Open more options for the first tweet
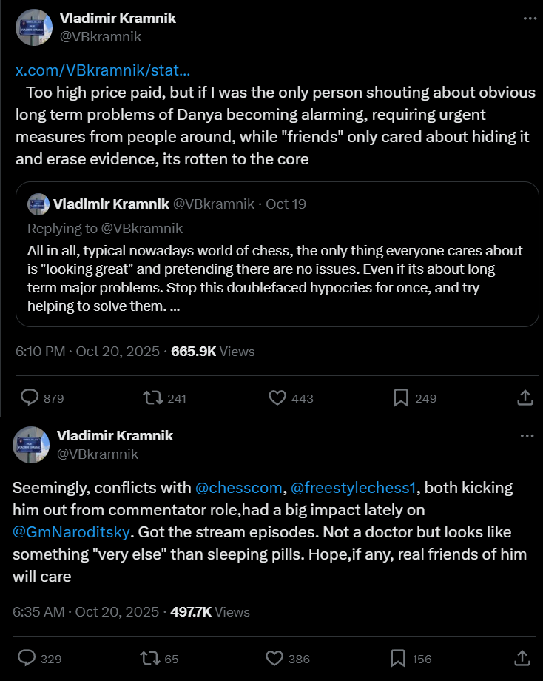The width and height of the screenshot is (543, 681). click(530, 19)
